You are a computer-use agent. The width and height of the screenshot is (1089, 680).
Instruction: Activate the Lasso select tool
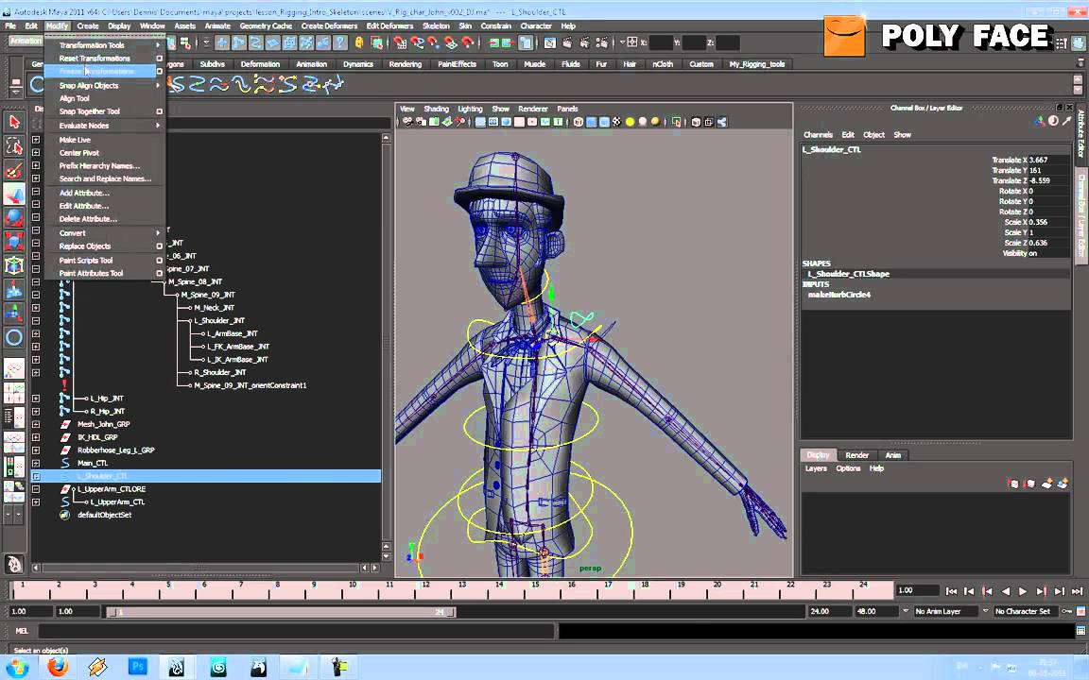(x=14, y=145)
